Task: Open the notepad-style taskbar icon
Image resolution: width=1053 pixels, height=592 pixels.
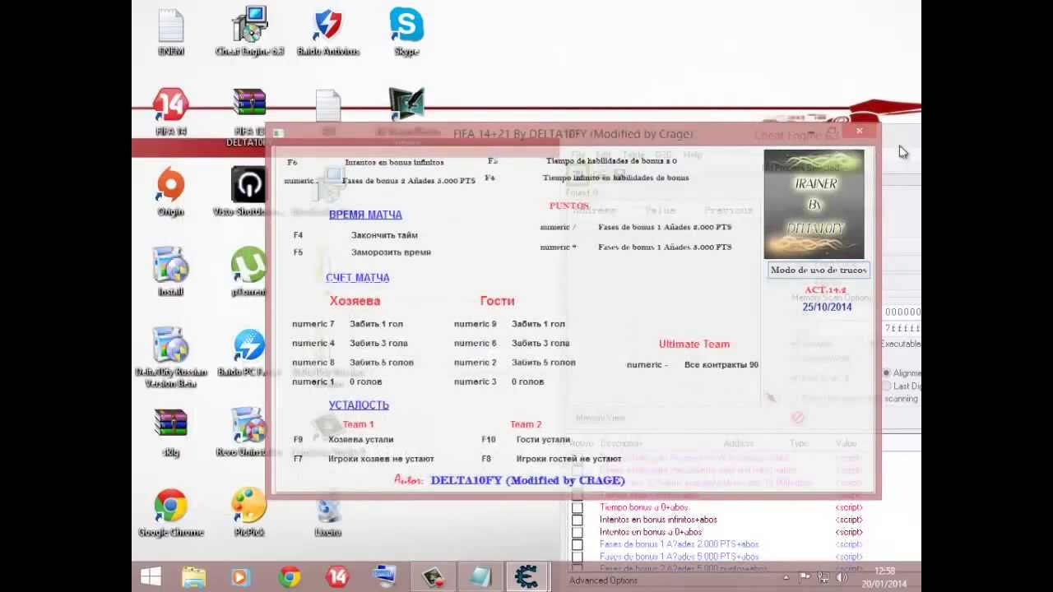Action: [x=480, y=576]
